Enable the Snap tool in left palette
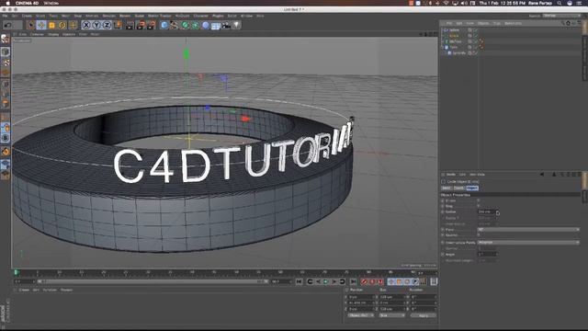Screen dimensions: 588x331 pyautogui.click(x=6, y=152)
